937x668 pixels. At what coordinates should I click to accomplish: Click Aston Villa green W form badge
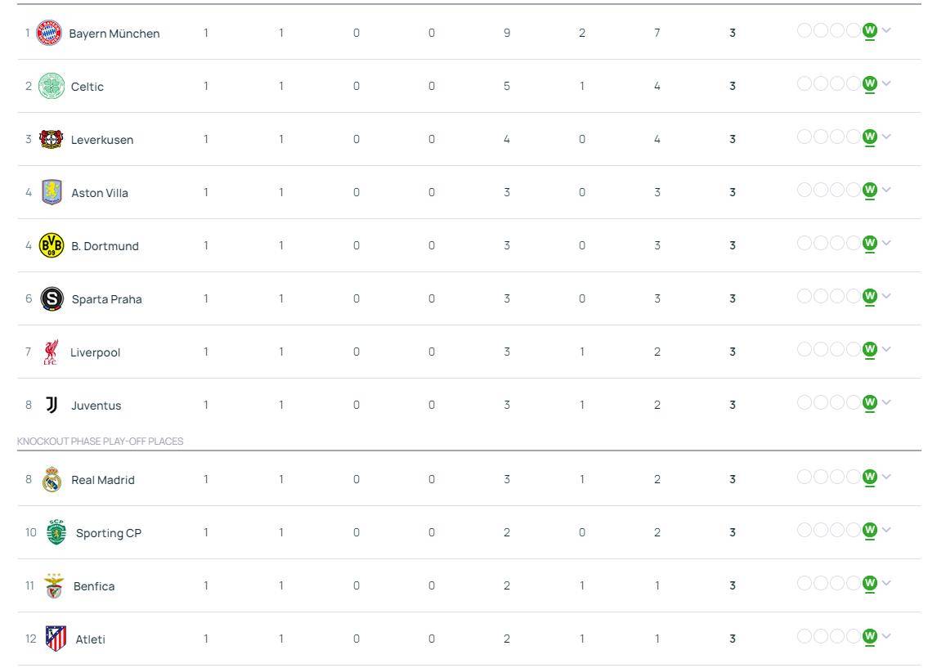(870, 190)
